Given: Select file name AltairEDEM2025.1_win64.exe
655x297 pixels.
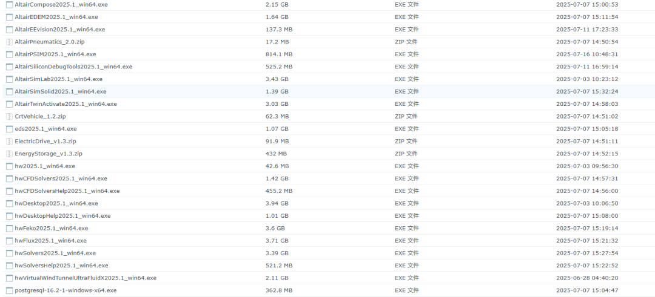Looking at the screenshot, I should [56, 17].
